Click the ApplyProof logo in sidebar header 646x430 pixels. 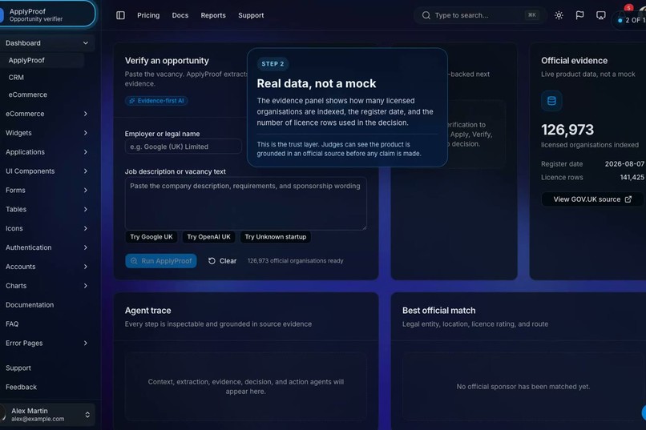[2, 15]
